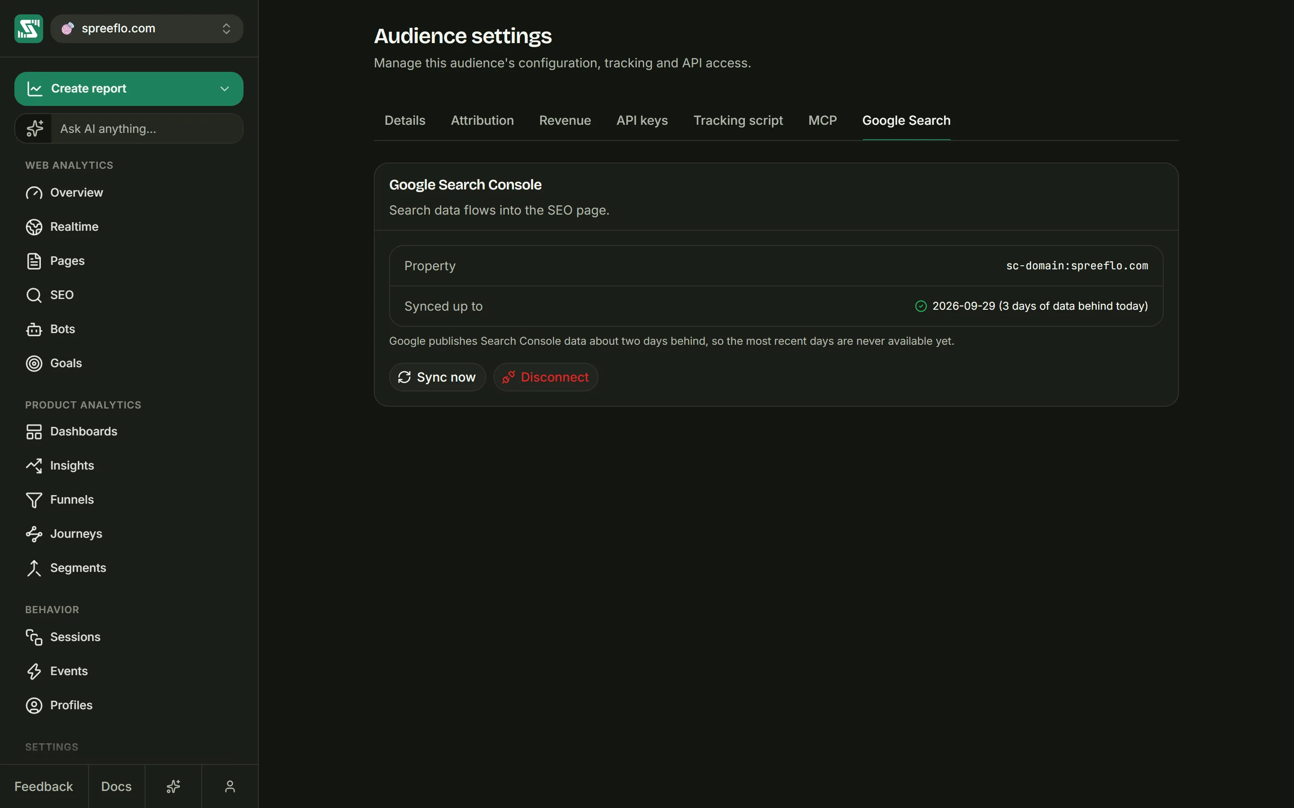Click the Sync now button
The height and width of the screenshot is (808, 1294).
click(x=437, y=377)
